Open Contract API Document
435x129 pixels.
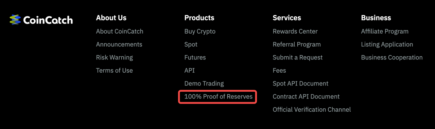click(306, 96)
